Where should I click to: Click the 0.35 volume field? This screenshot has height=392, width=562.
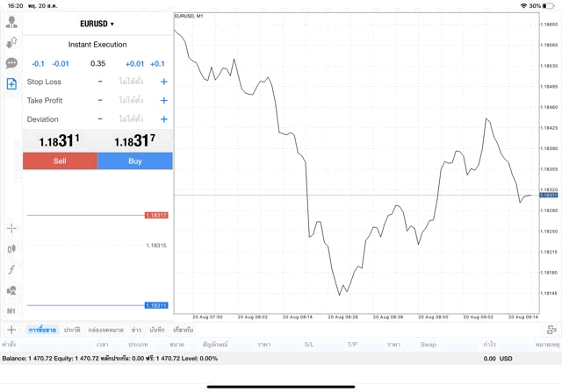pos(97,63)
